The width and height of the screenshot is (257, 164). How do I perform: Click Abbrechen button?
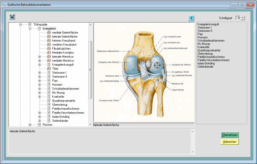coord(230,142)
